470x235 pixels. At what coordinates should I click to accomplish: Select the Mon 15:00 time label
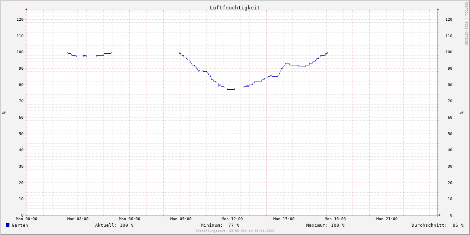[x=284, y=219]
